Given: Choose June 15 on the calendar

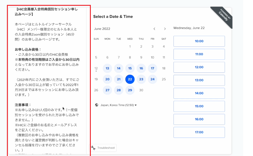Looking at the screenshot, I should (x=130, y=68).
